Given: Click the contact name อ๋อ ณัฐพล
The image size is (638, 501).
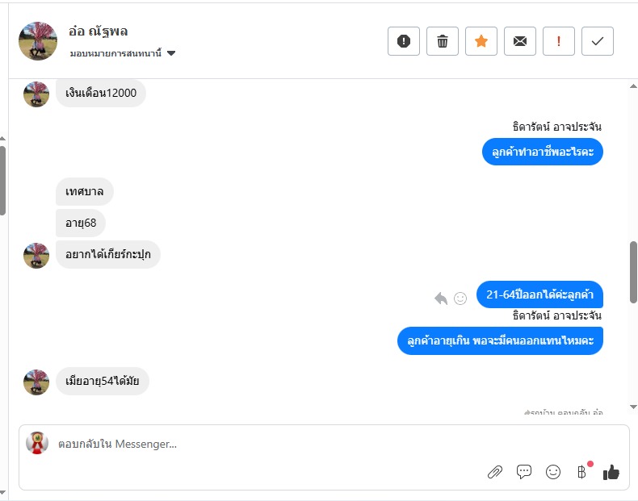Looking at the screenshot, I should (x=99, y=31).
